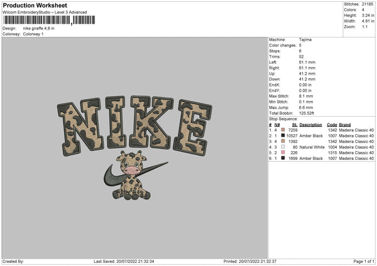Click the barcode under the worksheet title
Image resolution: width=377 pixels, height=266 pixels.
coord(49,20)
